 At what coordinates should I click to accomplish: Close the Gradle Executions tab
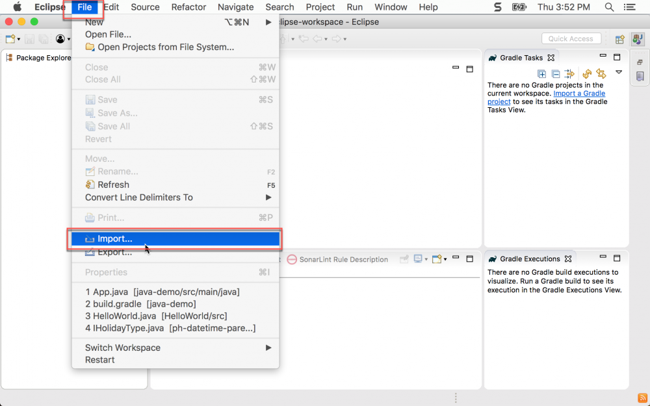pos(568,259)
